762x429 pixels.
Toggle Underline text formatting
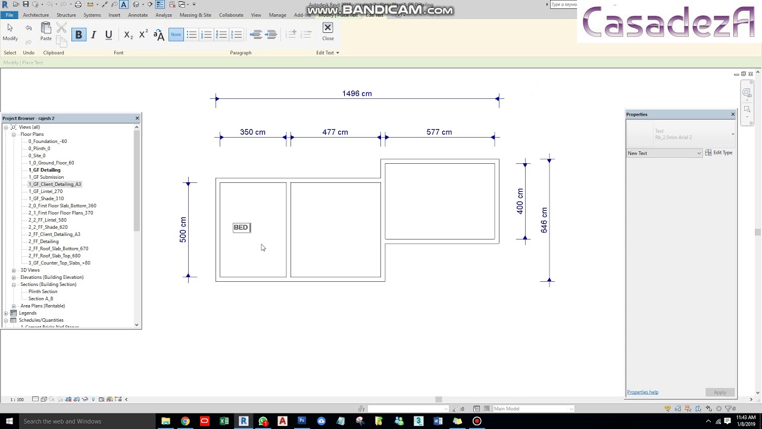(108, 35)
